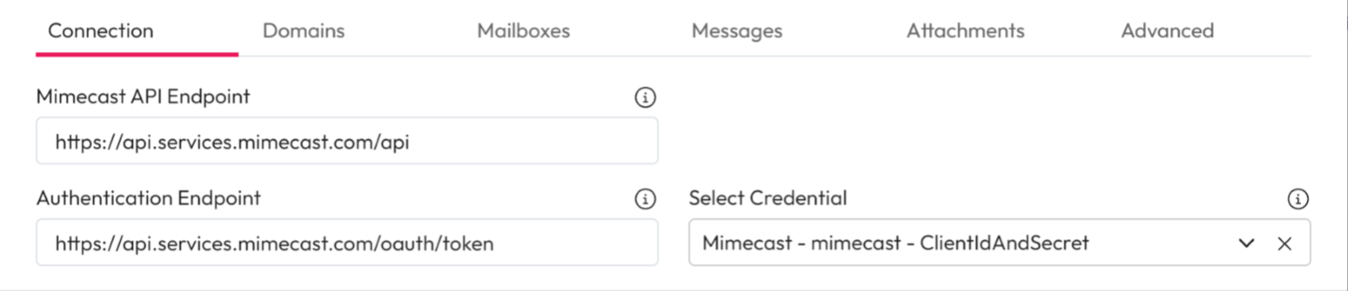1348x291 pixels.
Task: Click the 'Mimecast - mimecast - ClientIdAndSecret' value
Action: click(895, 243)
